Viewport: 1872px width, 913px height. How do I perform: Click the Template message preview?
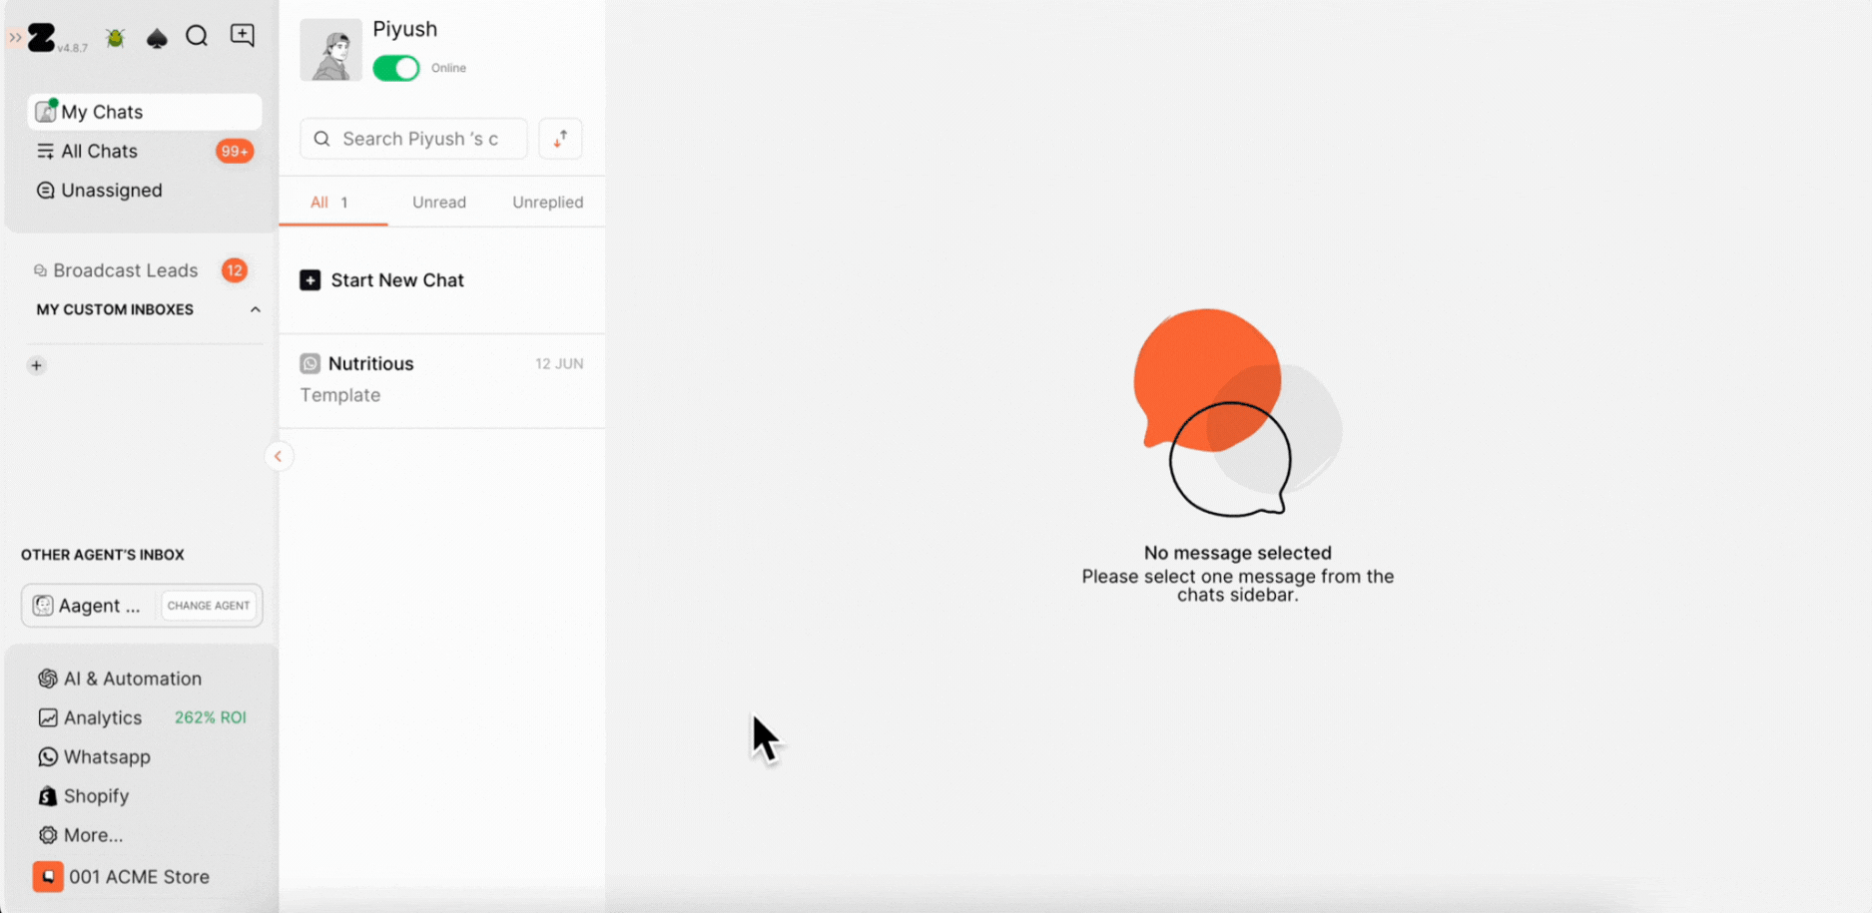coord(340,395)
